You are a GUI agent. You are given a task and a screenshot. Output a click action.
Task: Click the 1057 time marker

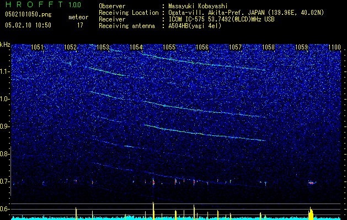tap(235, 47)
